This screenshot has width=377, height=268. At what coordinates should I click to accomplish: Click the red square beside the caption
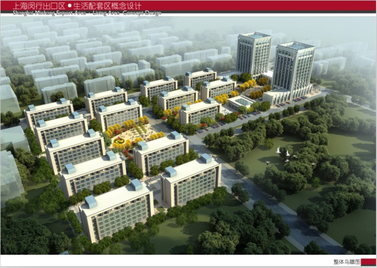pyautogui.click(x=368, y=261)
